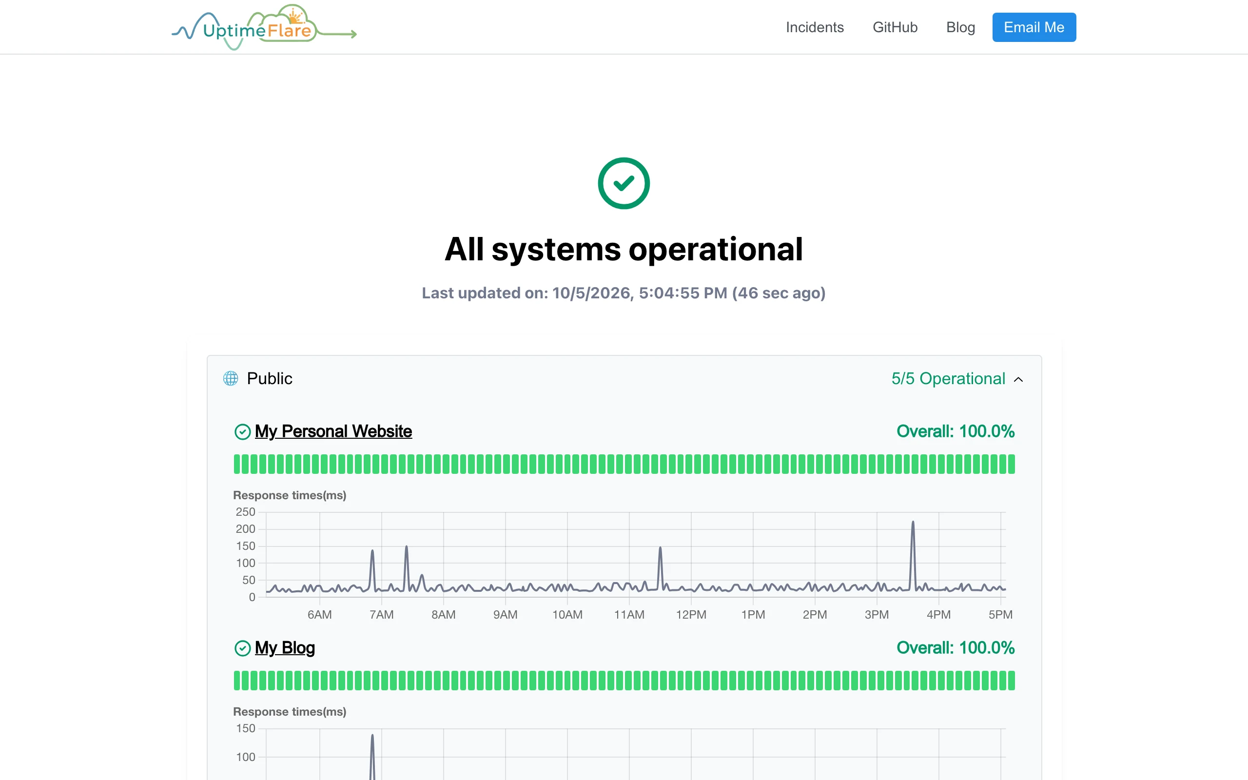Click My Blog Response times(ms) label
This screenshot has height=780, width=1248.
click(289, 712)
